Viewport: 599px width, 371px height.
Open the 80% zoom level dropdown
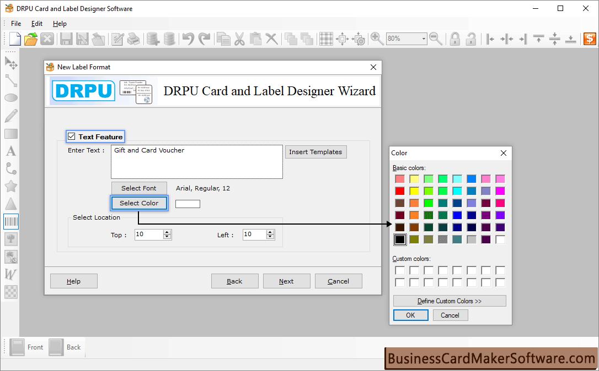(x=424, y=39)
